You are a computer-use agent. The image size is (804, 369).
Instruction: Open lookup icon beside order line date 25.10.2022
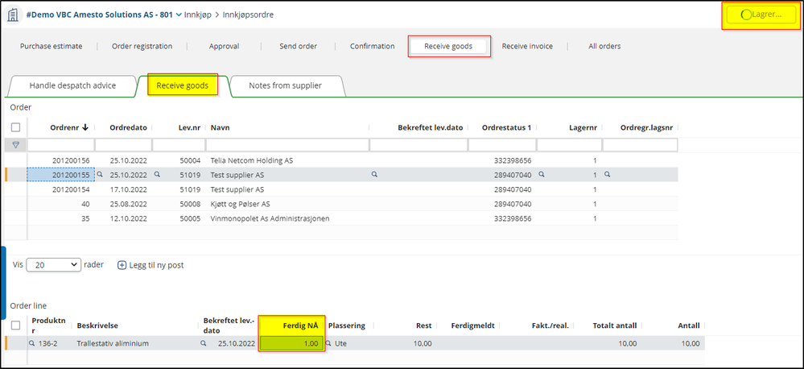(203, 343)
